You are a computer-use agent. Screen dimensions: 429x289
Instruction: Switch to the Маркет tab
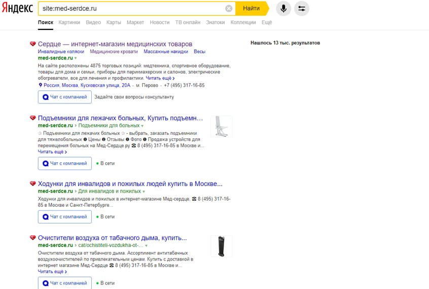click(x=135, y=22)
